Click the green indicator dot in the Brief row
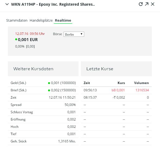 coord(49,90)
